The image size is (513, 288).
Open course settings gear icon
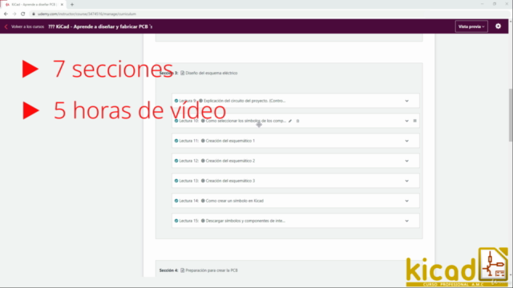(x=498, y=26)
